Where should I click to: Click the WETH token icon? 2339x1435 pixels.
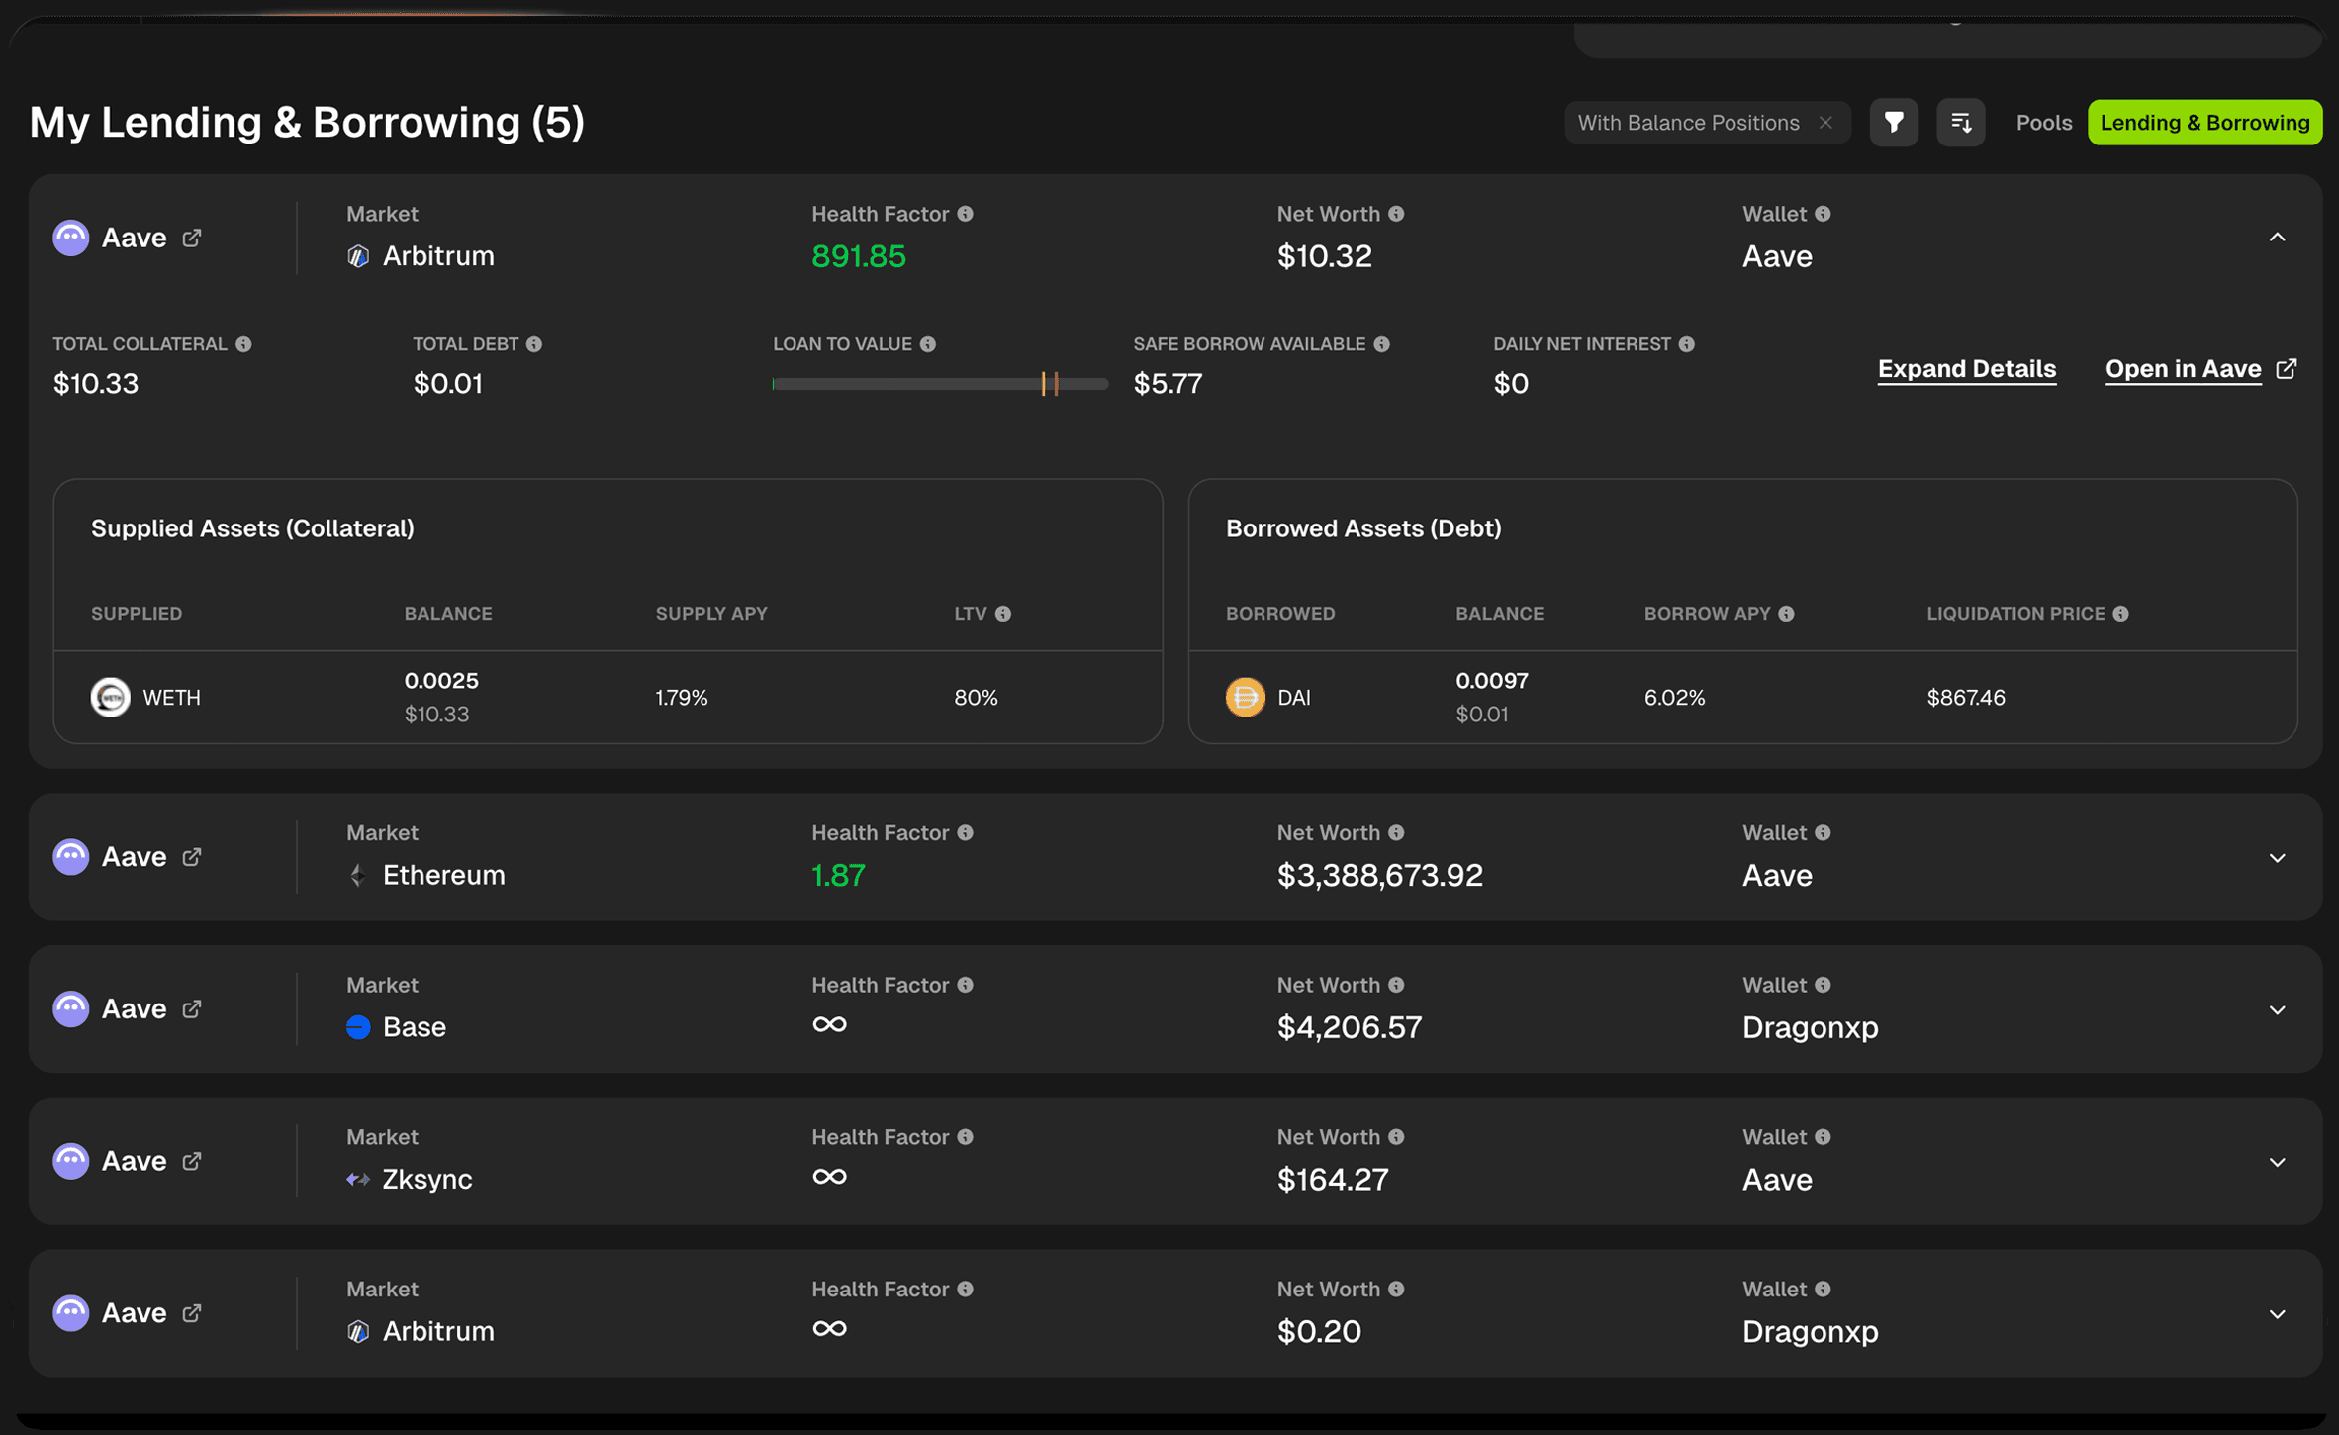(110, 697)
